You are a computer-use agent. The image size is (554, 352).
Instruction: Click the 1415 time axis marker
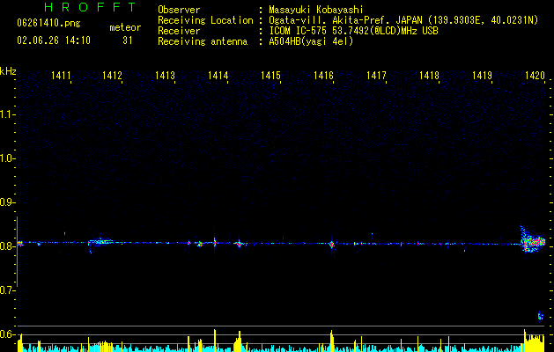click(270, 76)
